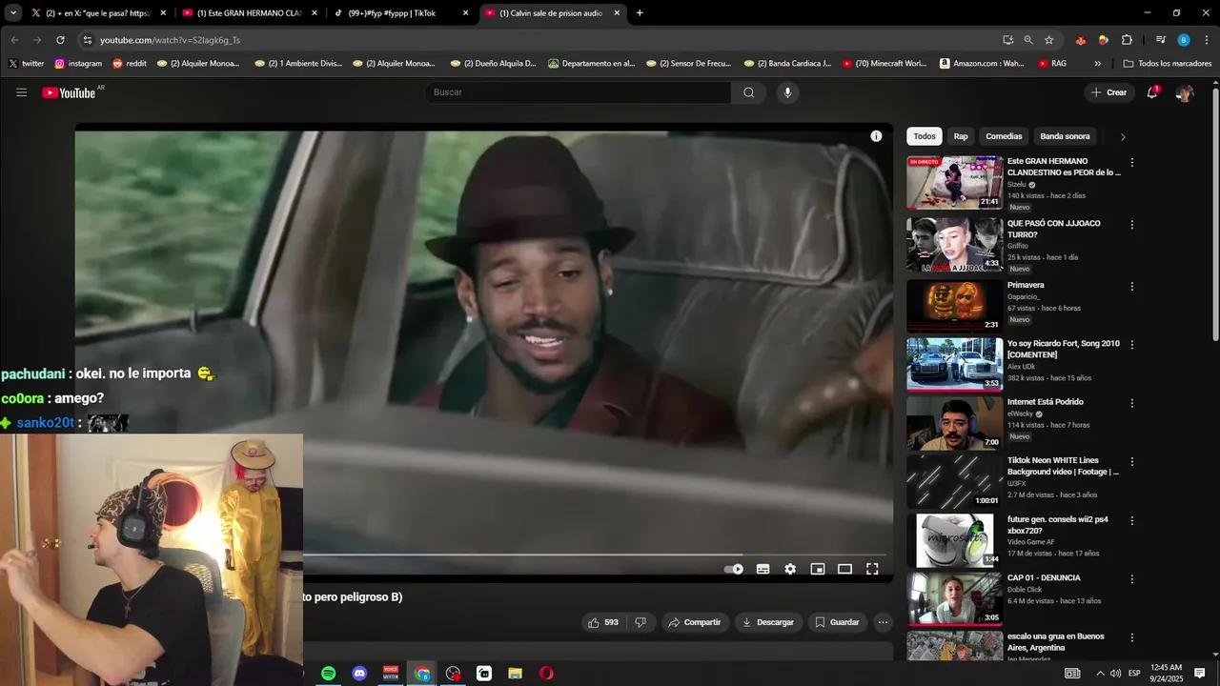
Task: Open the reddit bookmark
Action: [130, 64]
